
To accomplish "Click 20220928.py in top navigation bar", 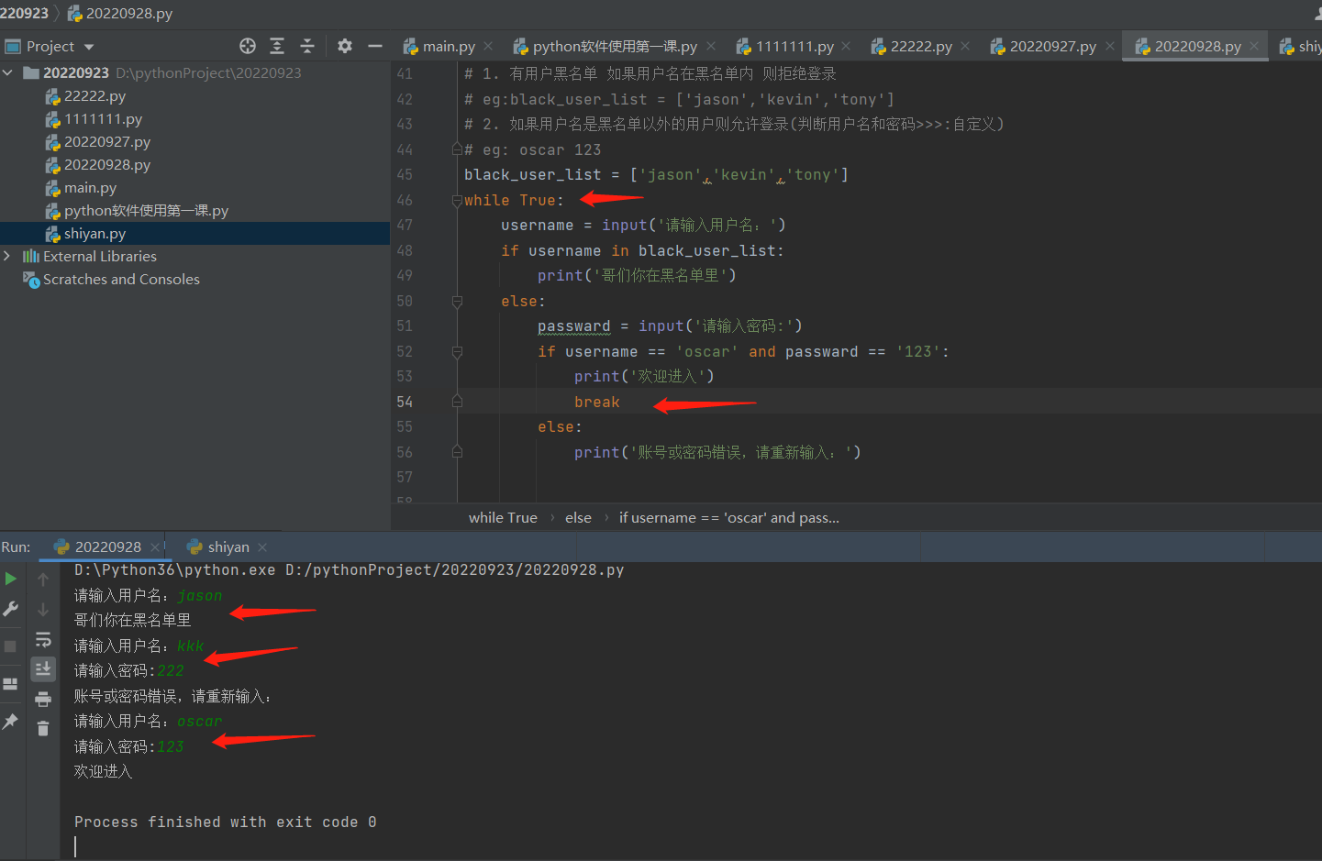I will point(120,13).
